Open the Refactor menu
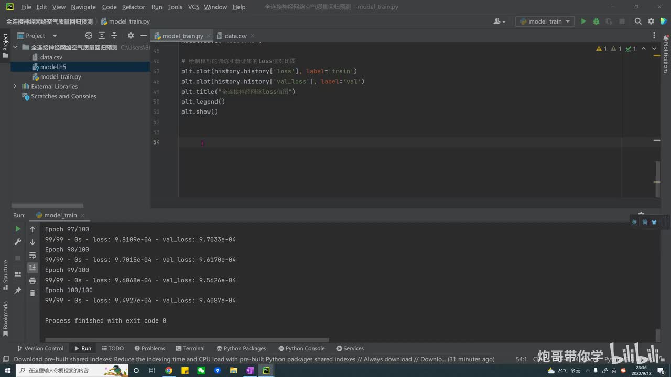 [134, 7]
